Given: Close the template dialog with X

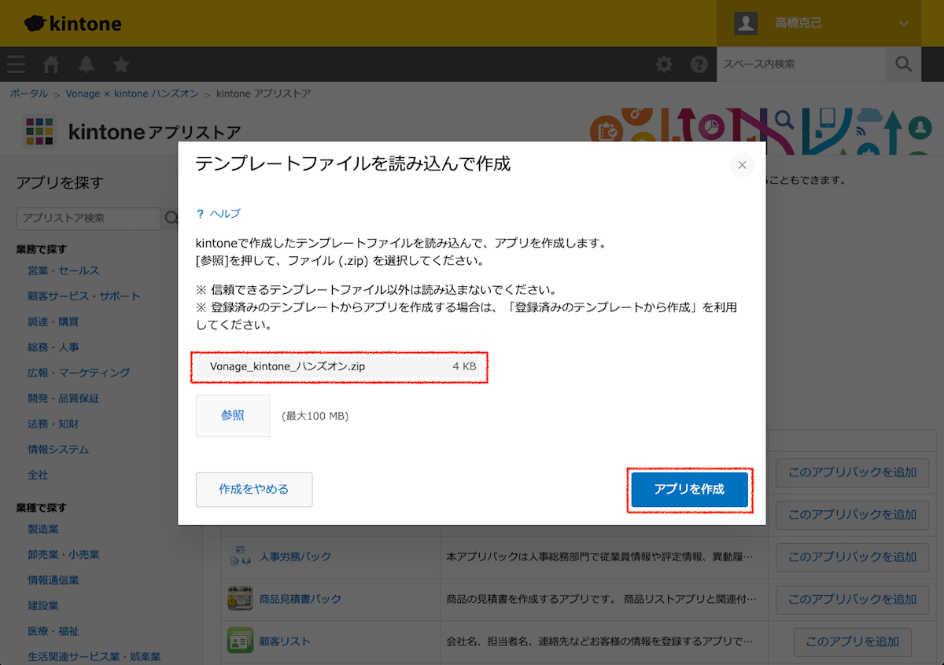Looking at the screenshot, I should pyautogui.click(x=742, y=165).
